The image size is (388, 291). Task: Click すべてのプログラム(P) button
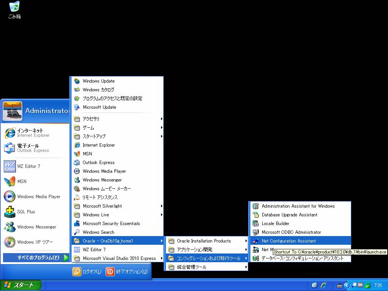click(x=36, y=258)
